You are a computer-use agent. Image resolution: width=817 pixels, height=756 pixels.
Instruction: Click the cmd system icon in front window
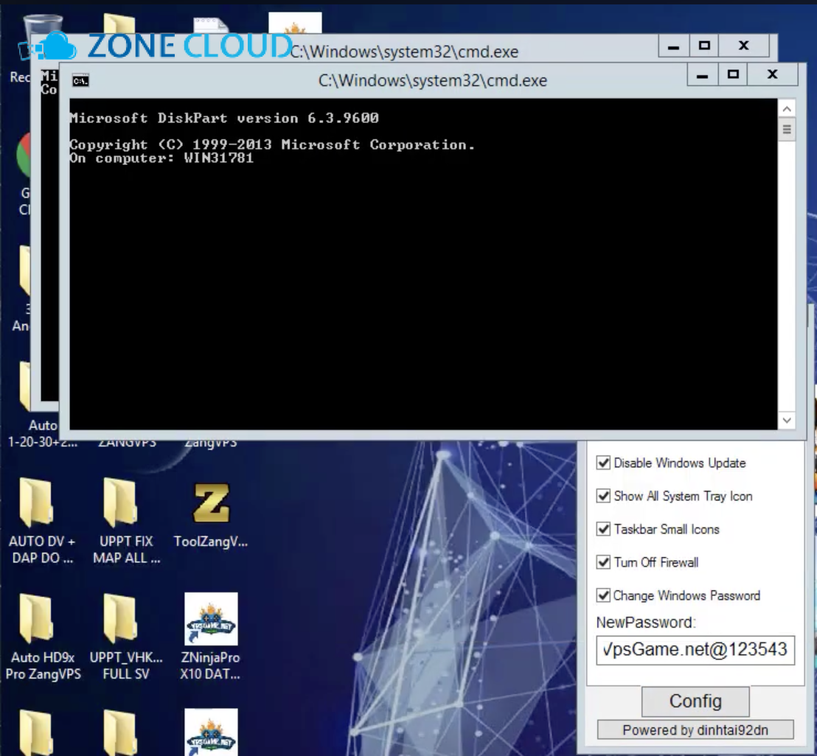(x=80, y=81)
